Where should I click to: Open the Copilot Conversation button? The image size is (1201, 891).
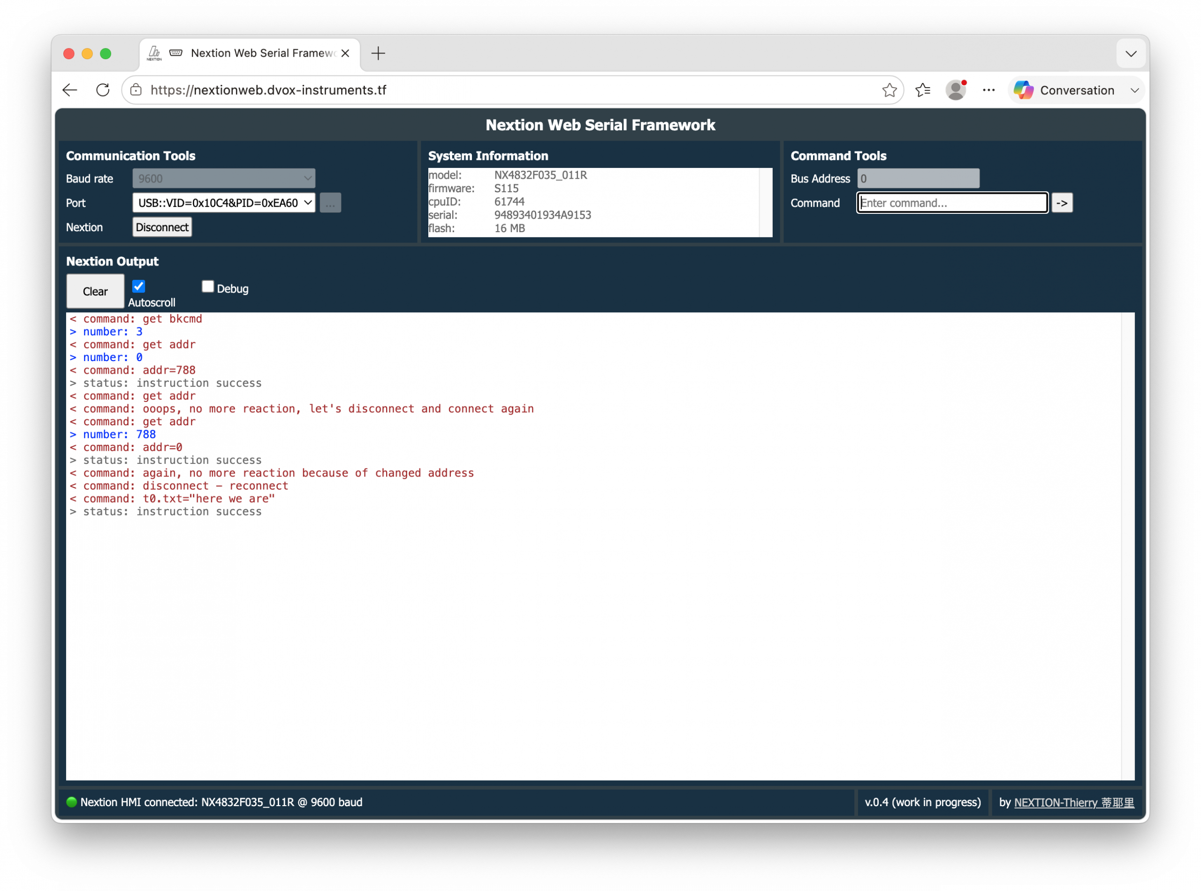1064,90
